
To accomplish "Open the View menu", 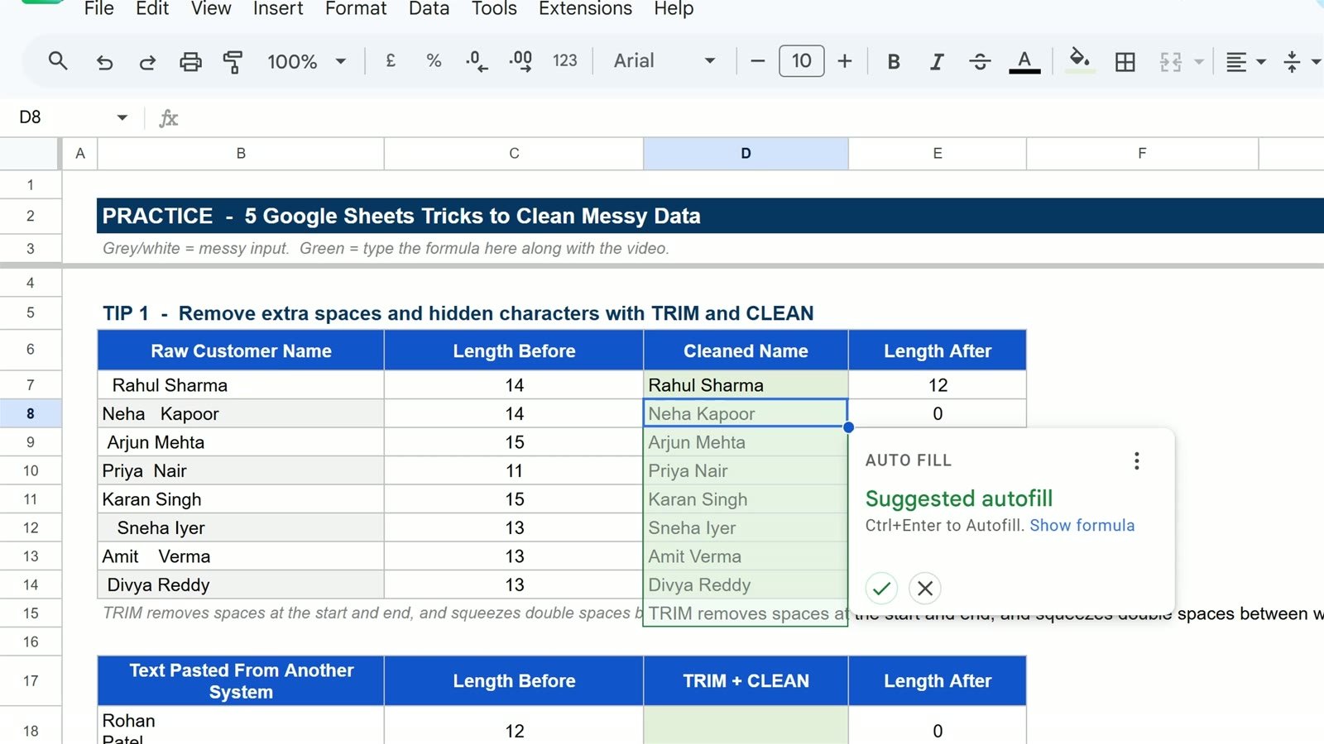I will pyautogui.click(x=211, y=9).
